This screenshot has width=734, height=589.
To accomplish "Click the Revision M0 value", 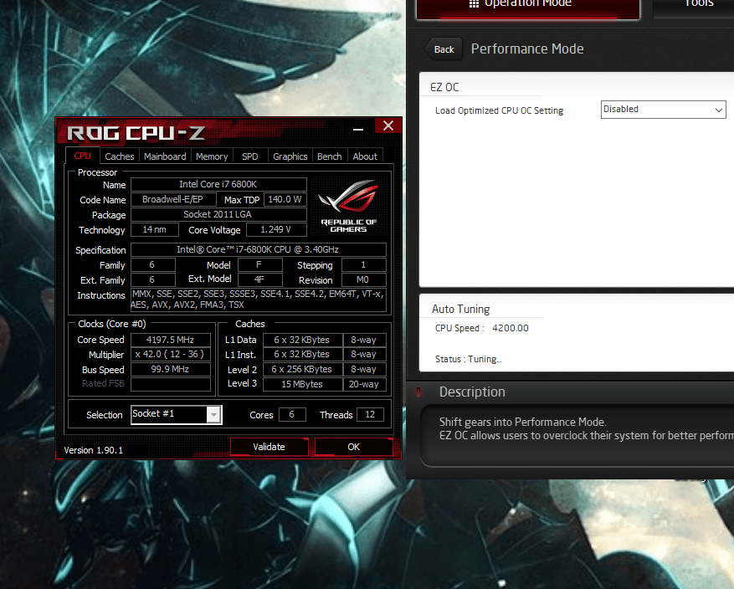I will (x=364, y=279).
